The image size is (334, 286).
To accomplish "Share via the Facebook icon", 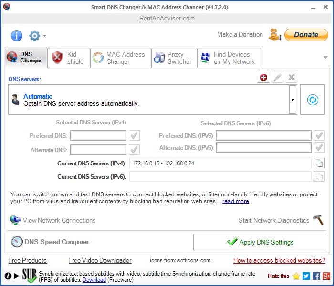I will pos(316,276).
